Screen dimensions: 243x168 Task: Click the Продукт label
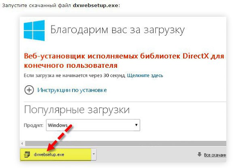coord(34,125)
